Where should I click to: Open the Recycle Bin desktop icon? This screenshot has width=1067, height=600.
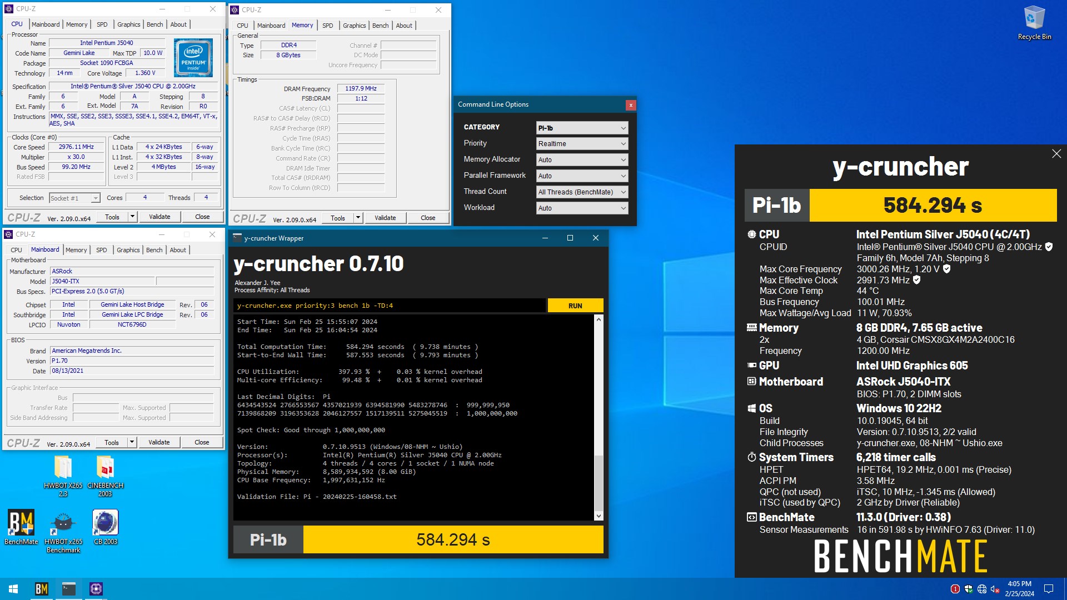pos(1034,23)
